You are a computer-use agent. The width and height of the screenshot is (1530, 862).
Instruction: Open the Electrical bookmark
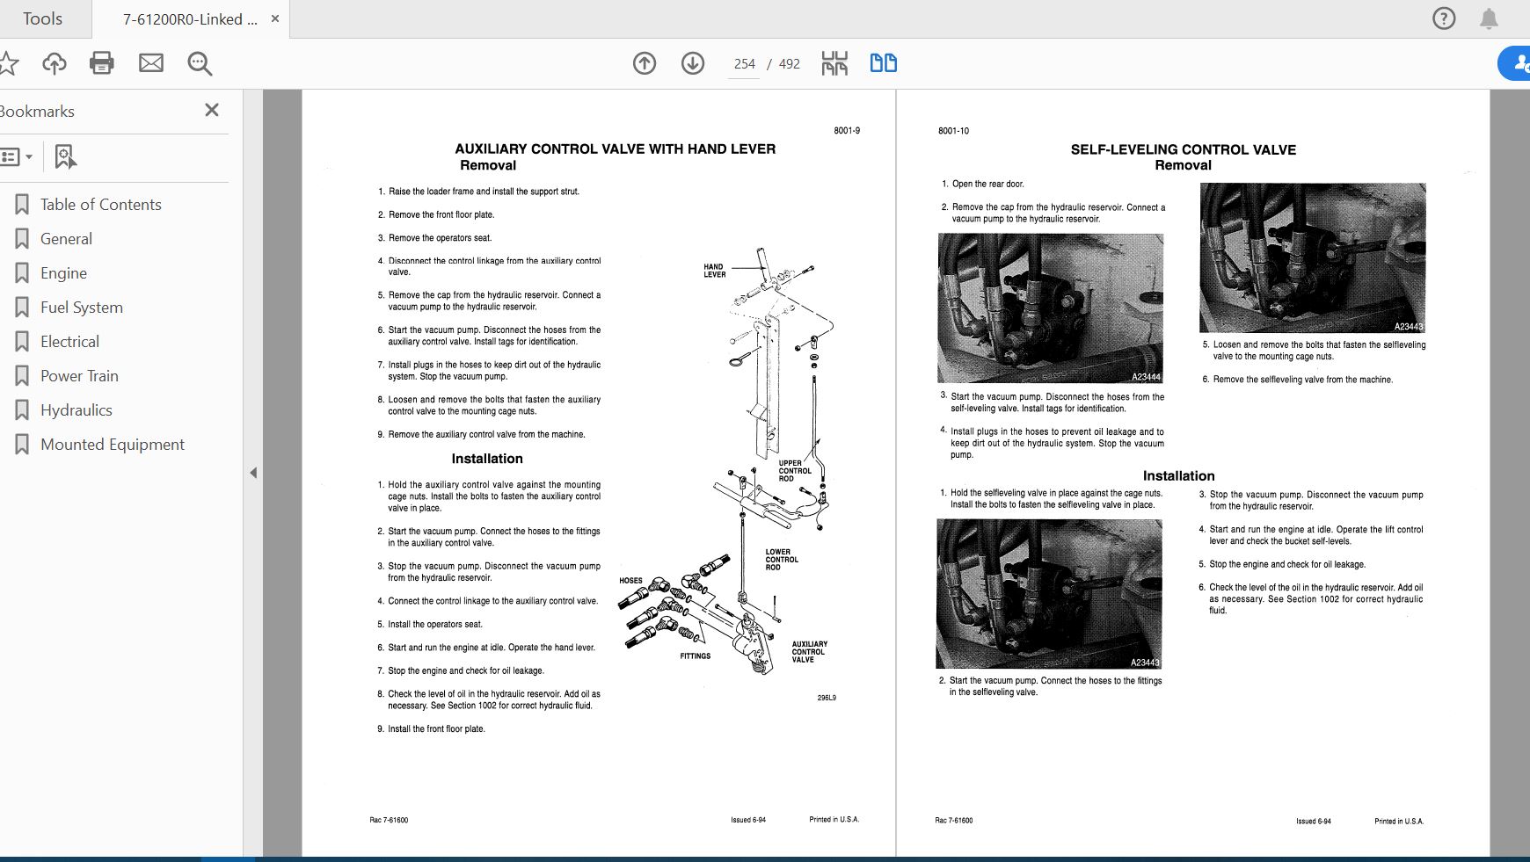point(69,342)
